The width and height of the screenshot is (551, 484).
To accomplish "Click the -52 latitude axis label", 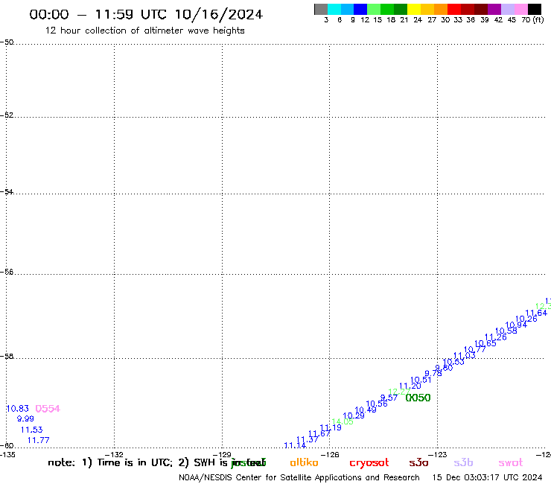I will pos(7,115).
